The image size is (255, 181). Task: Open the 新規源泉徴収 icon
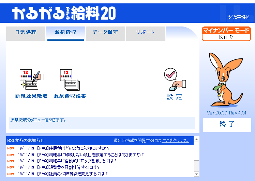coord(31,84)
